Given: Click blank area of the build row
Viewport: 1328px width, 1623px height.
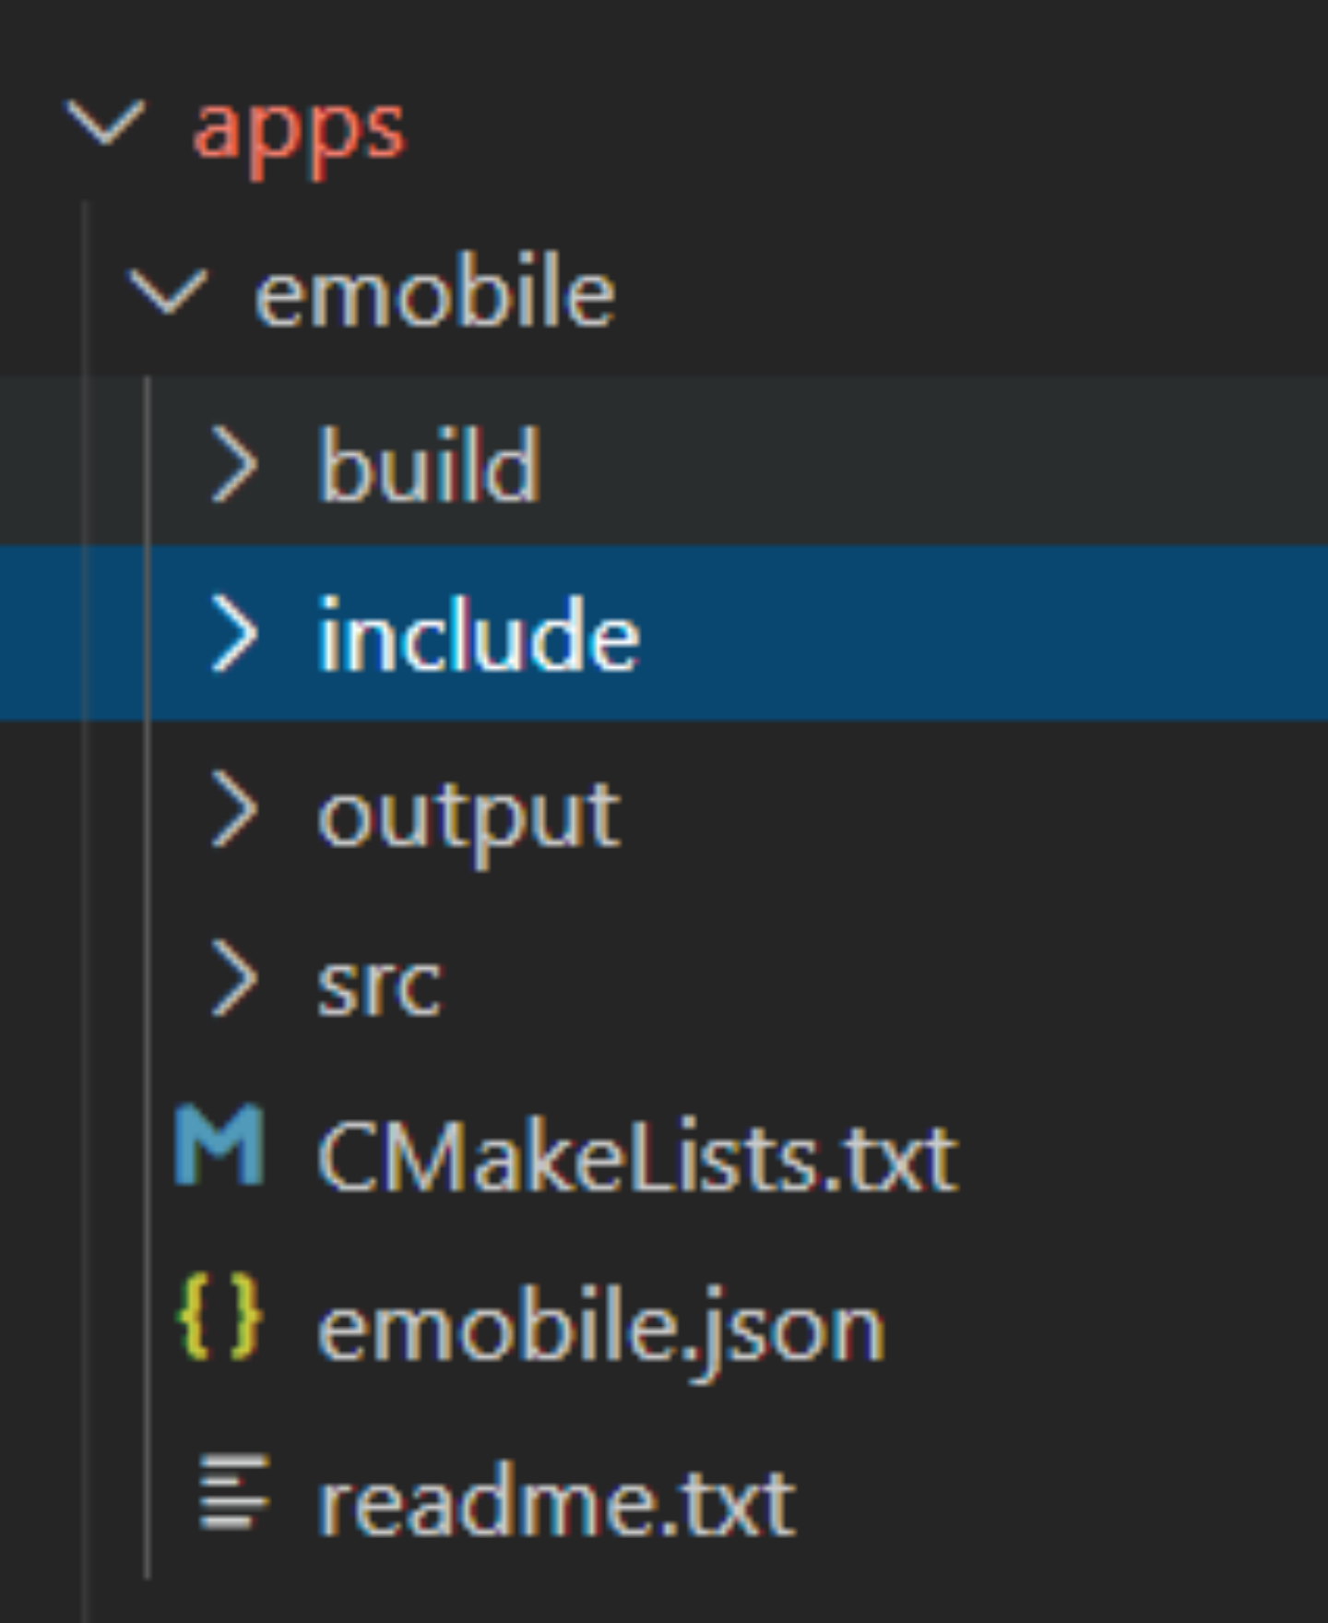Looking at the screenshot, I should point(931,461).
